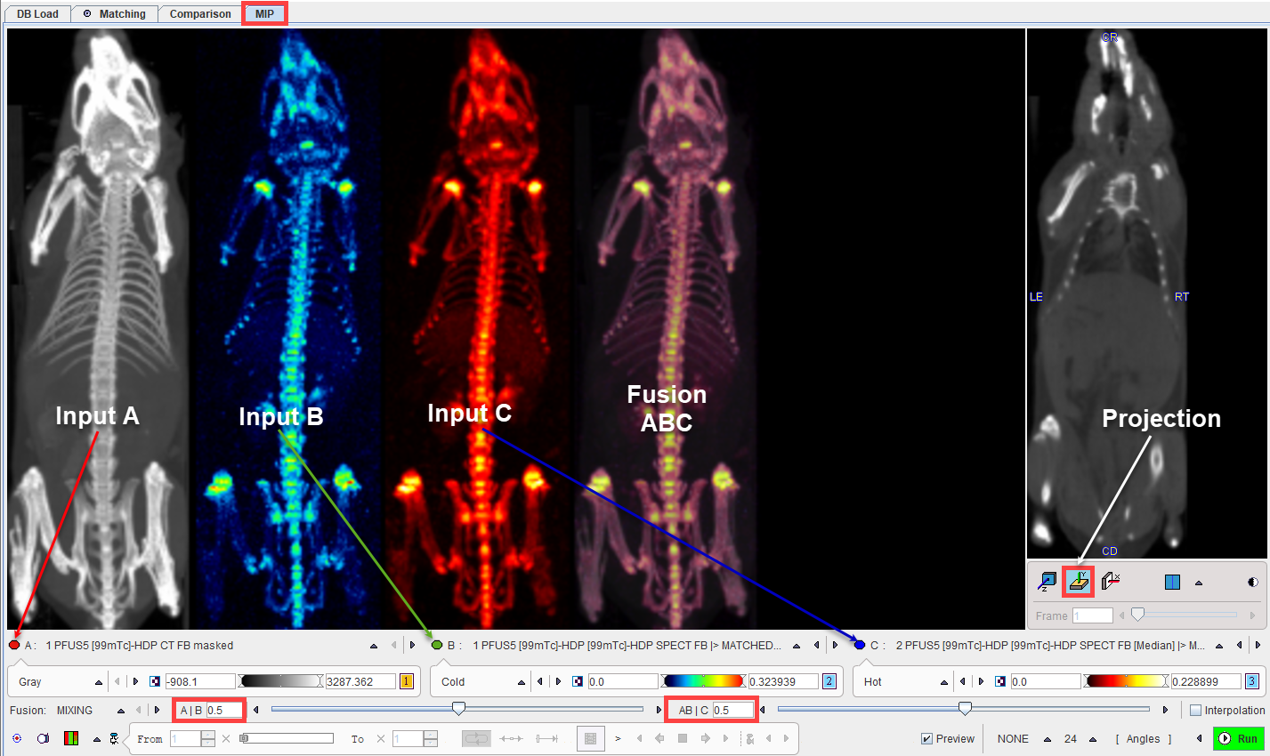Viewport: 1270px width, 756px height.
Task: Click the blue number 3 box
Action: (1252, 682)
